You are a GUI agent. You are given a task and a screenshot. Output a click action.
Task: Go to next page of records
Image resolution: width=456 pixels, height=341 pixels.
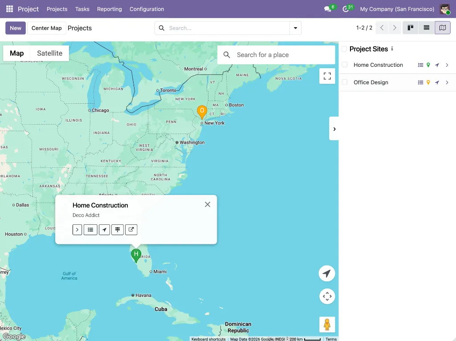(x=395, y=28)
